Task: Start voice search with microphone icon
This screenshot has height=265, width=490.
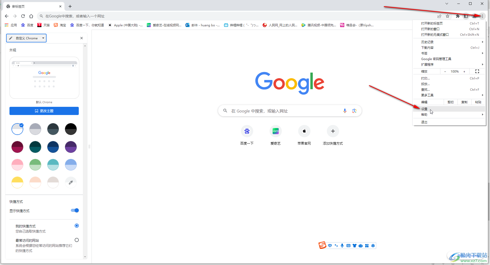Action: coord(345,111)
